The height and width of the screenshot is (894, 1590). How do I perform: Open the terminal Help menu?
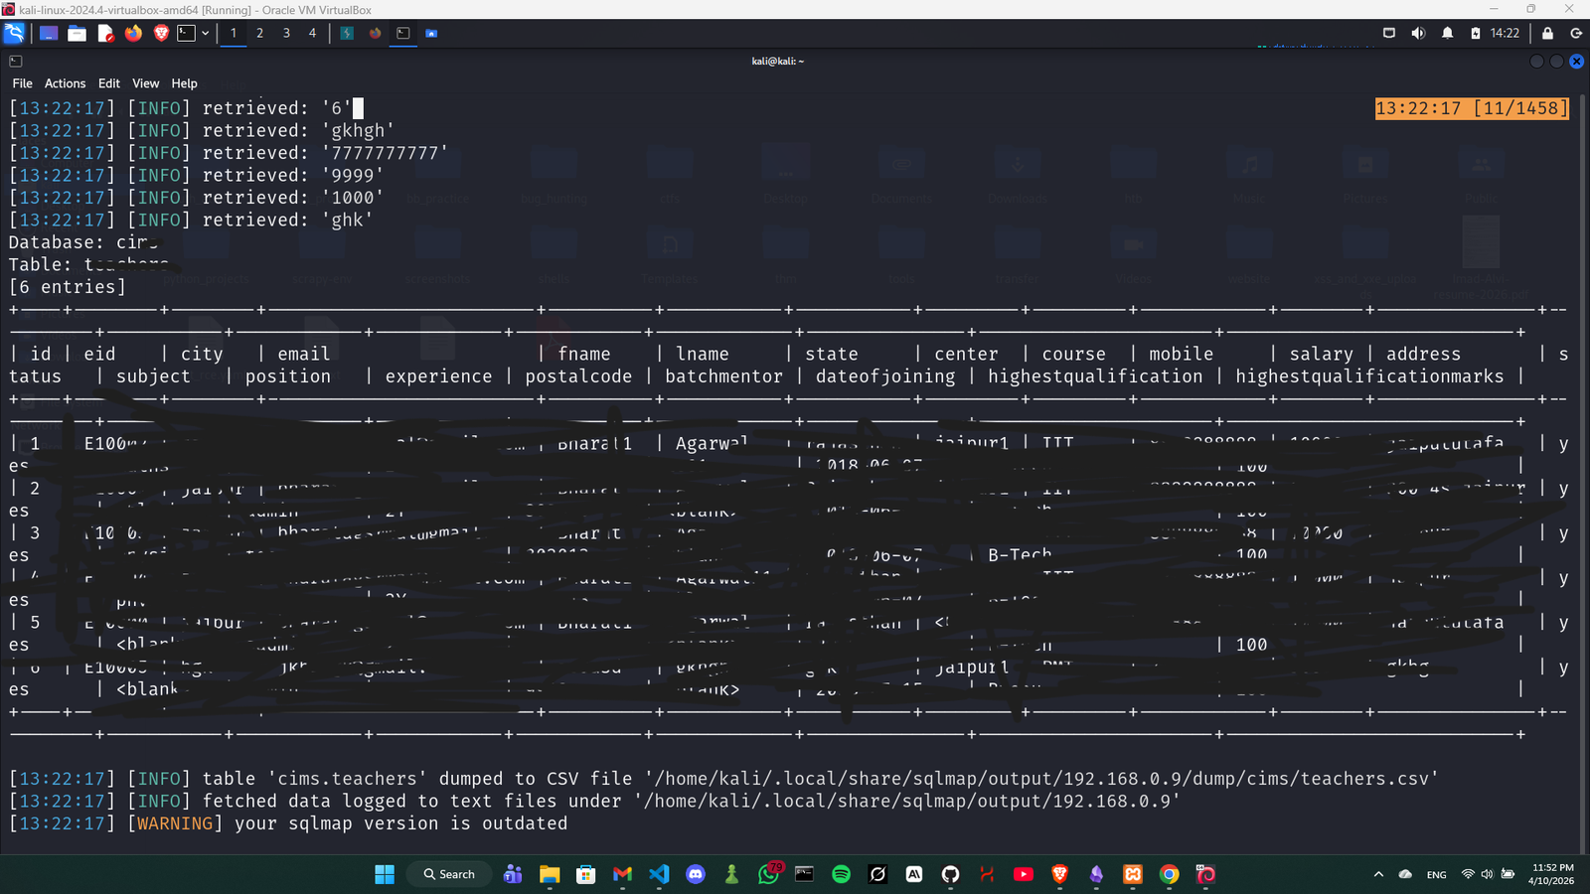[x=184, y=83]
